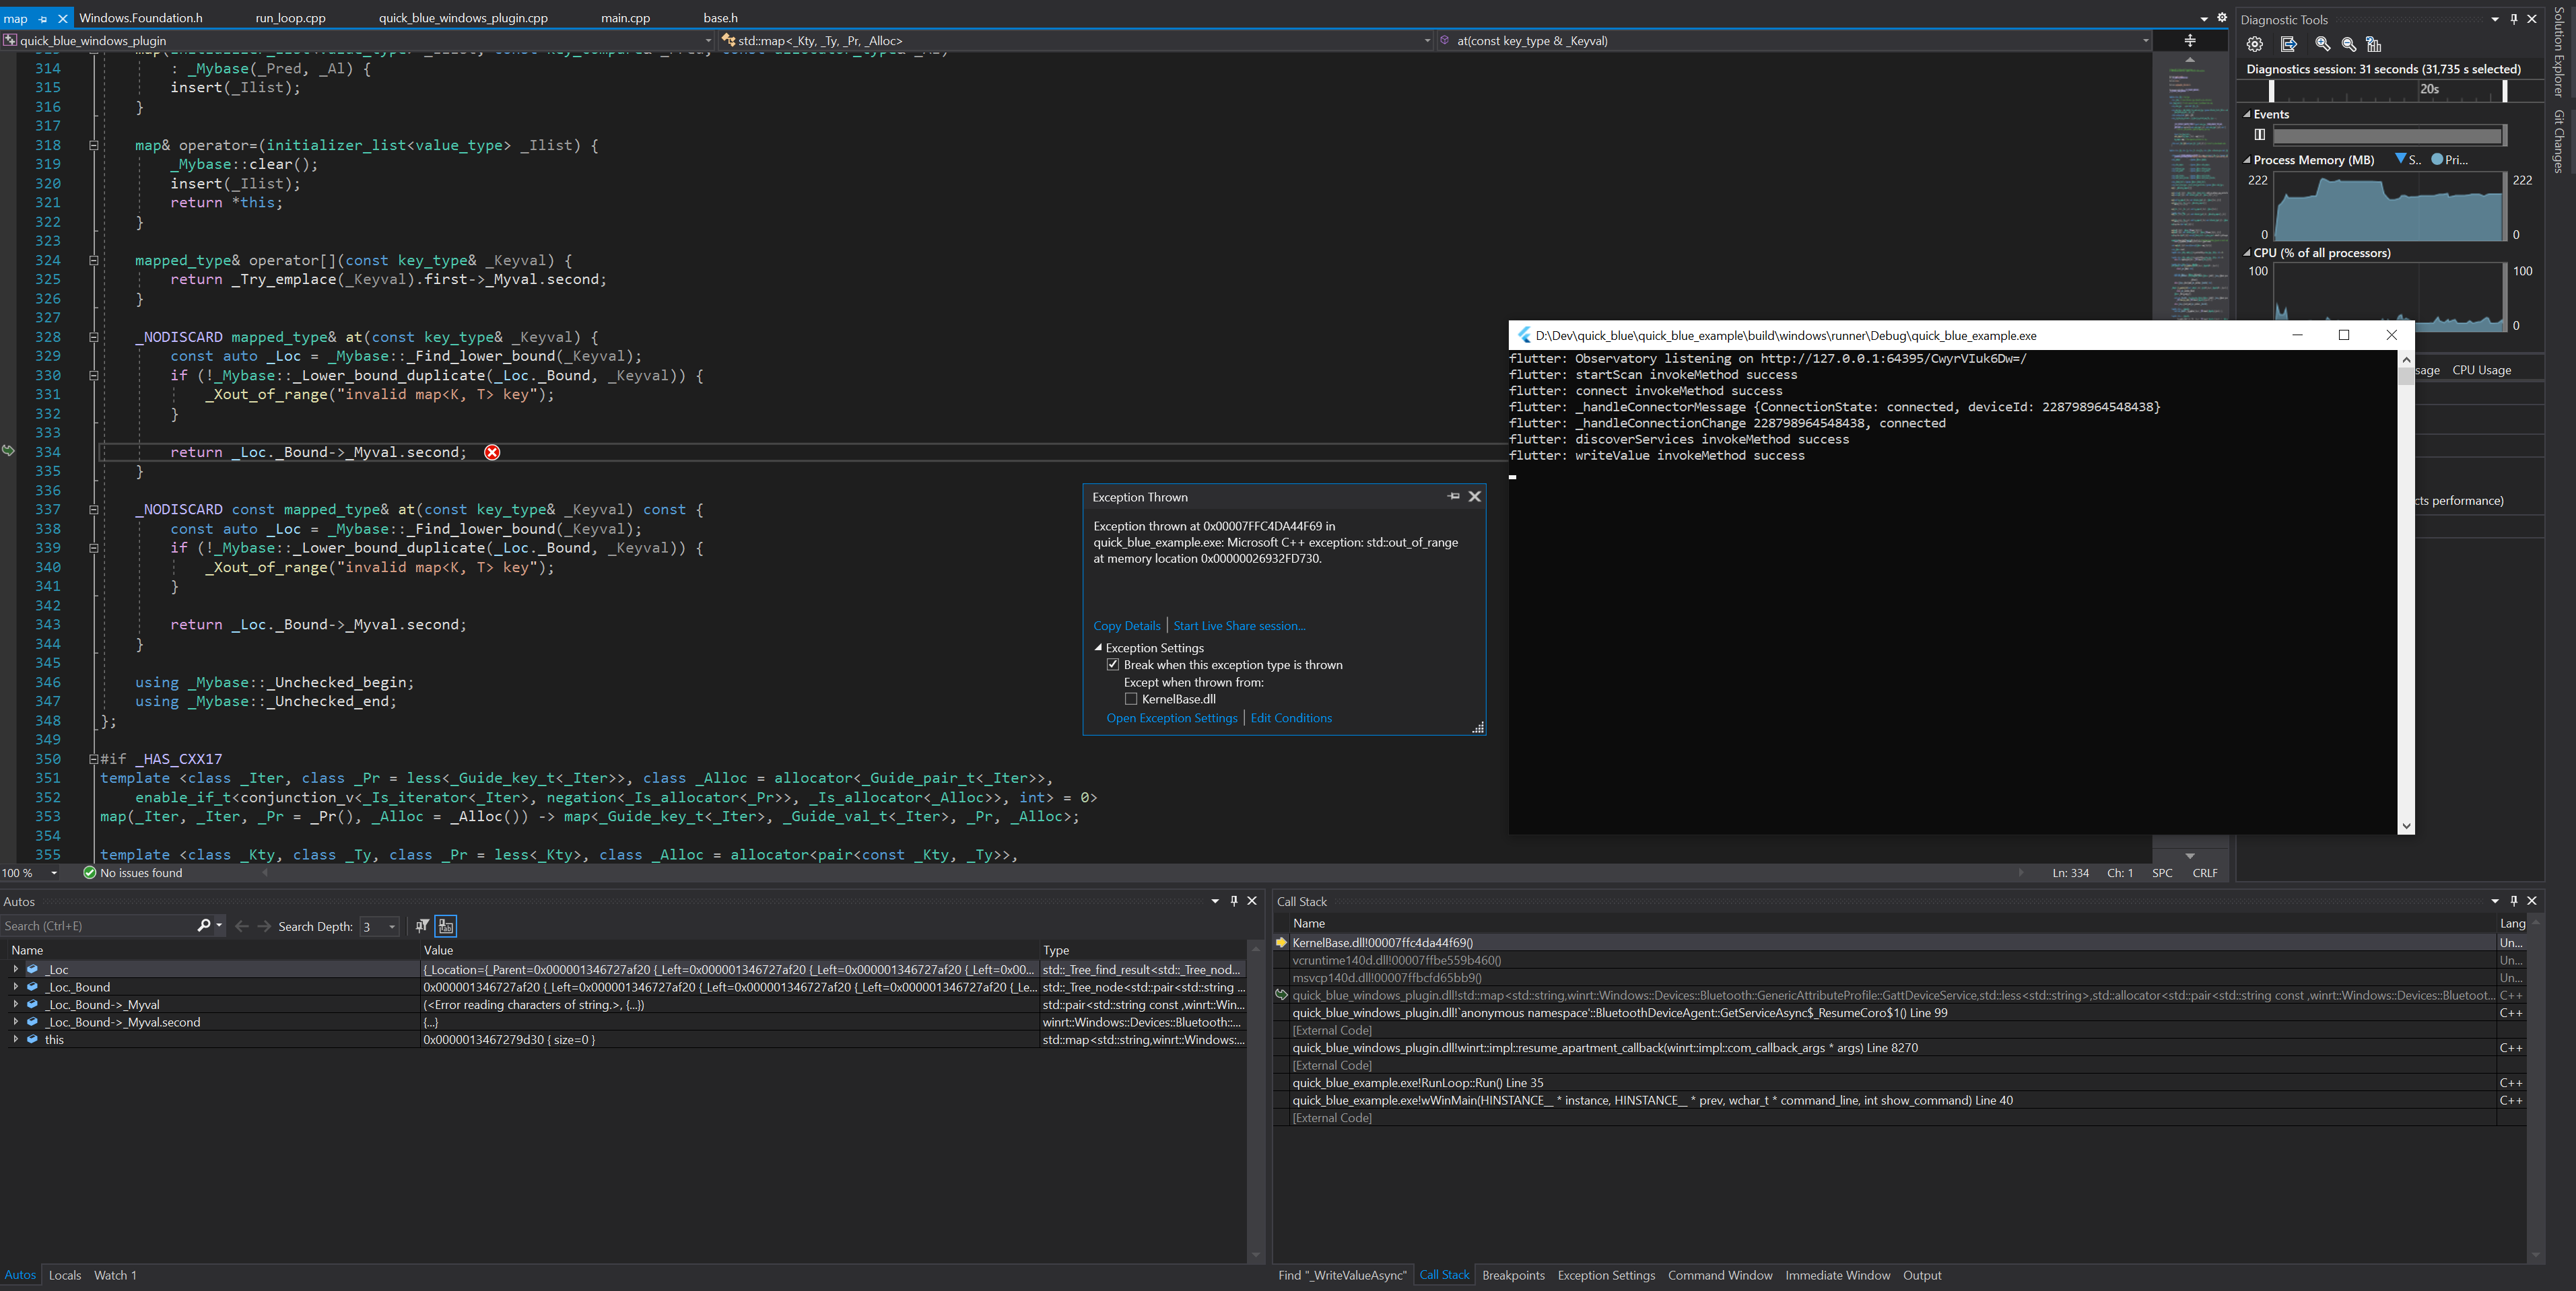Switch to the Locals tab
This screenshot has height=1291, width=2576.
click(x=65, y=1275)
